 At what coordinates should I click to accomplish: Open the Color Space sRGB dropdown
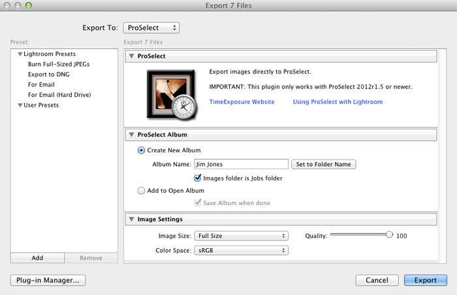point(241,250)
